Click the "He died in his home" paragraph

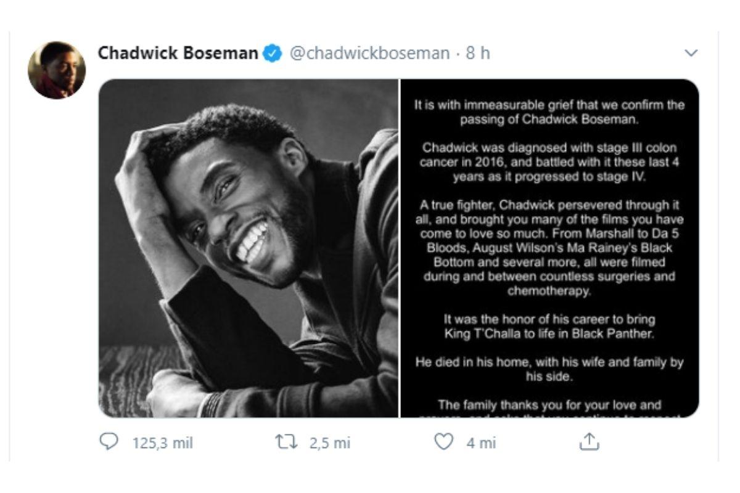click(549, 369)
